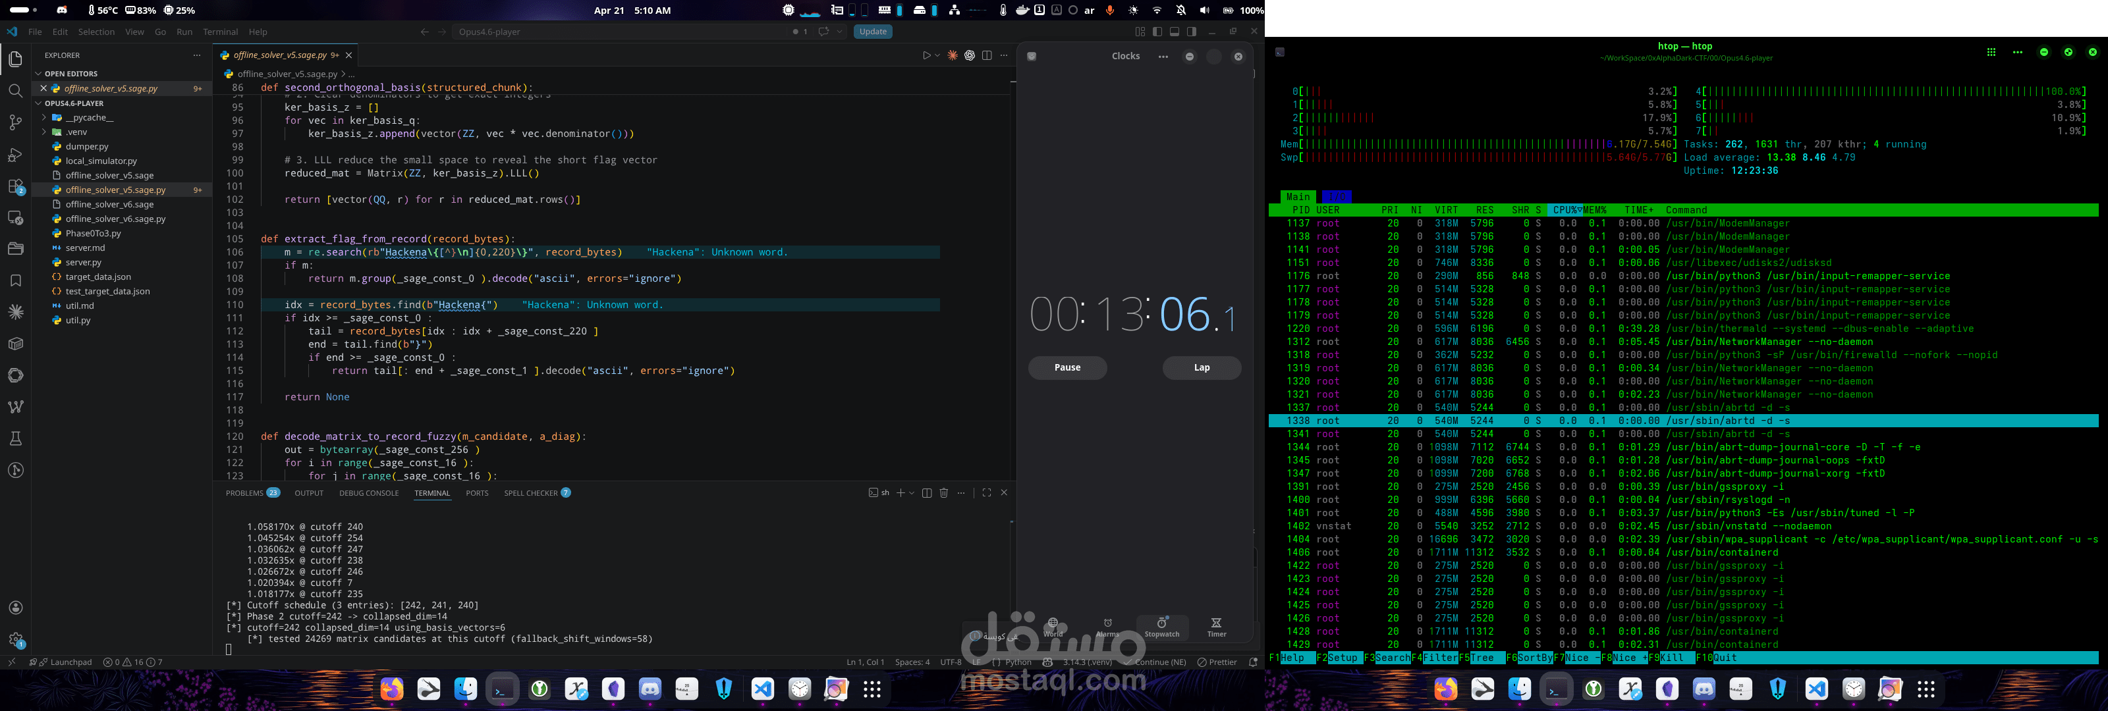
Task: Open Clocks window main menu ellipsis
Action: 1163,57
